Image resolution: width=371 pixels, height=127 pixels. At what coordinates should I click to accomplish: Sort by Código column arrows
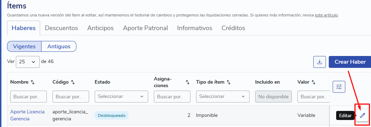(73, 82)
